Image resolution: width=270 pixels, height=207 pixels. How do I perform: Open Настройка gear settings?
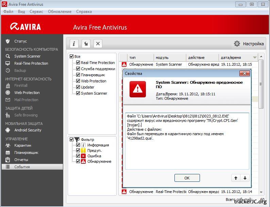coord(249,44)
